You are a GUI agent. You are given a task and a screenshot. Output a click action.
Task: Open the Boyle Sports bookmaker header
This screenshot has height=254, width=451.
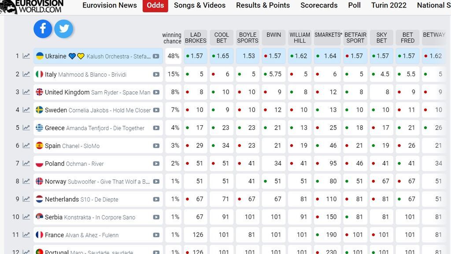(x=248, y=37)
